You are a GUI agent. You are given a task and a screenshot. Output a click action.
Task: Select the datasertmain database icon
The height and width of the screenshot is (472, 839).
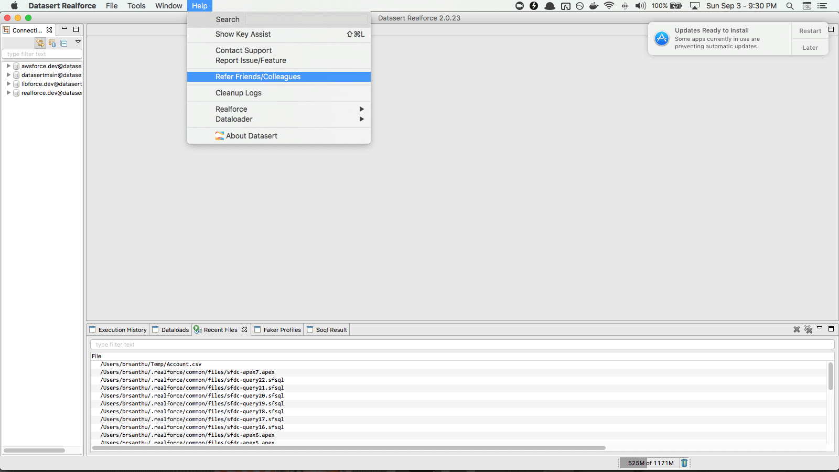[16, 75]
